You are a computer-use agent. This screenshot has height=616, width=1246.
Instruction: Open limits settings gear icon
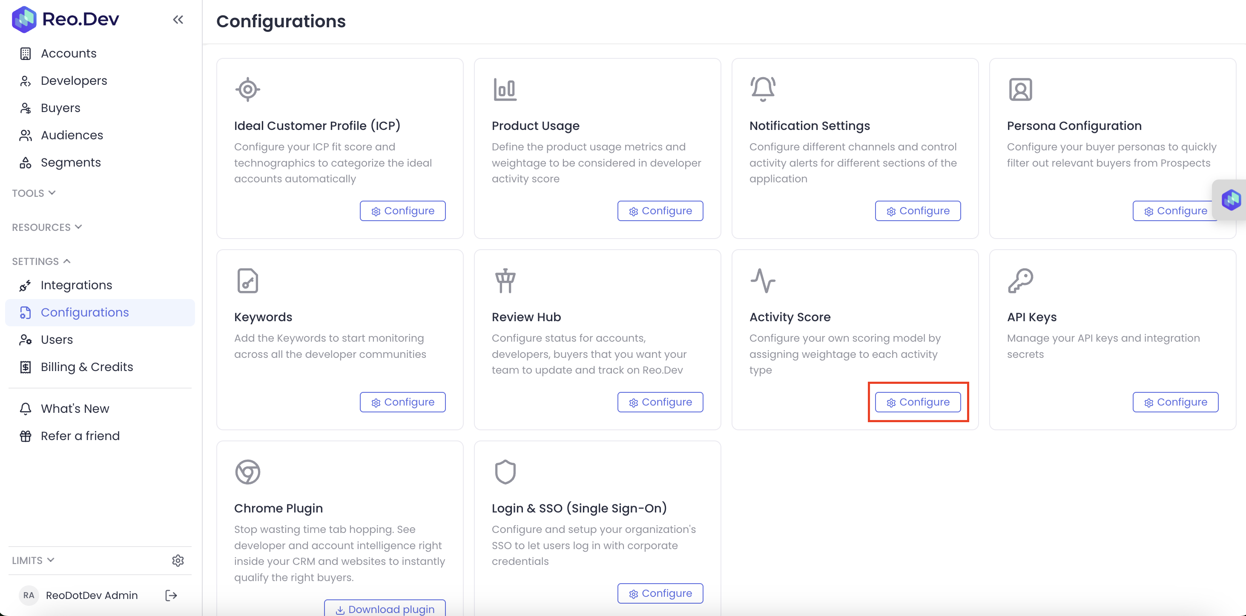pyautogui.click(x=178, y=560)
